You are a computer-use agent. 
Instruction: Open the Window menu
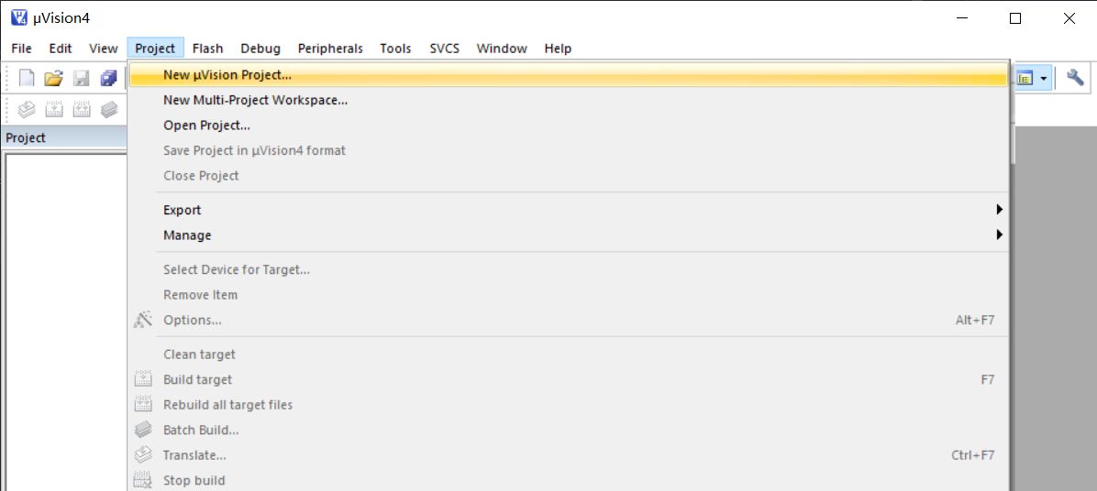pos(502,49)
